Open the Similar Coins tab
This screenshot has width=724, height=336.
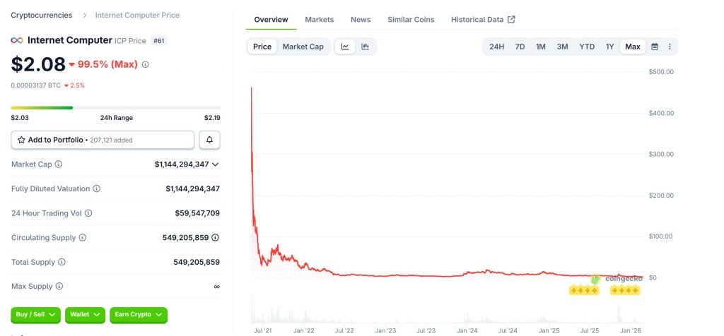click(x=411, y=19)
